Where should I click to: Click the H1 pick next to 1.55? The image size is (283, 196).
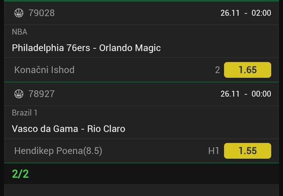(x=213, y=151)
